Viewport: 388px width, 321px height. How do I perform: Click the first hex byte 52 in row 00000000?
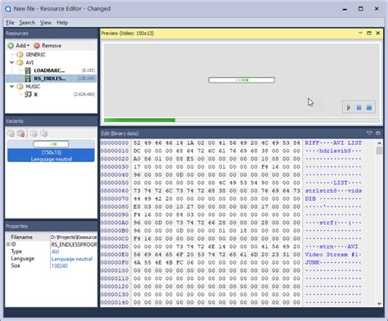(137, 143)
